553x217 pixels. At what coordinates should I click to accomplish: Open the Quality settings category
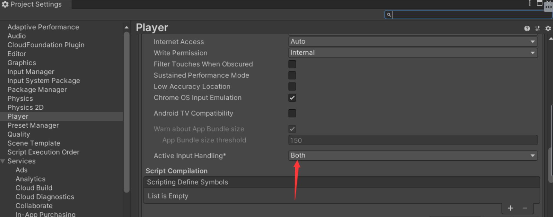point(19,134)
